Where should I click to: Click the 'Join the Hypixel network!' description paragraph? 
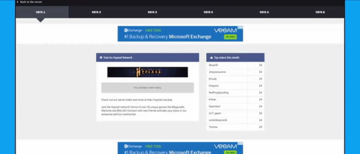click(144, 111)
